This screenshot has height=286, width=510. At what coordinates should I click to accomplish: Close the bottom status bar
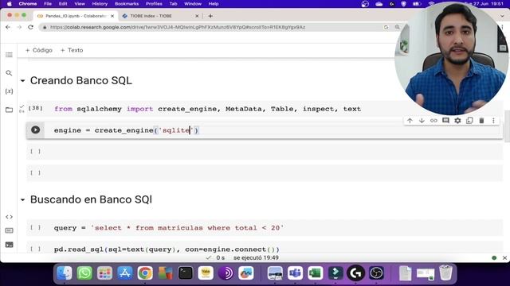coord(504,258)
